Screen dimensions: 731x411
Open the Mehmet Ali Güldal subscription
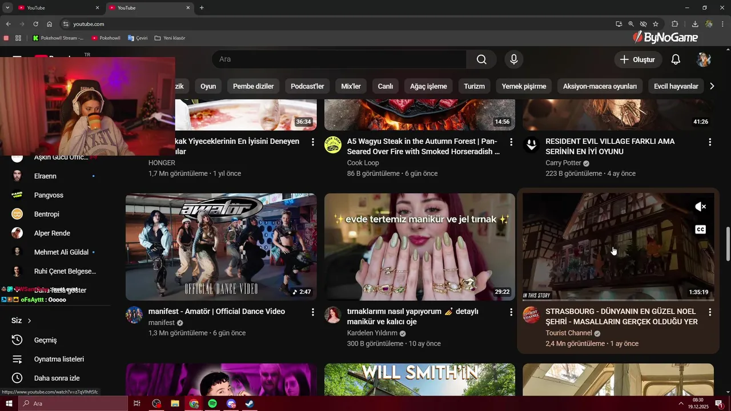(x=55, y=252)
